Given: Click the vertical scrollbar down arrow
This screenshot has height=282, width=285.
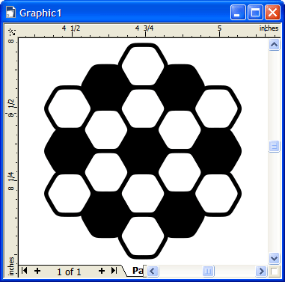Looking at the screenshot, I should (274, 258).
